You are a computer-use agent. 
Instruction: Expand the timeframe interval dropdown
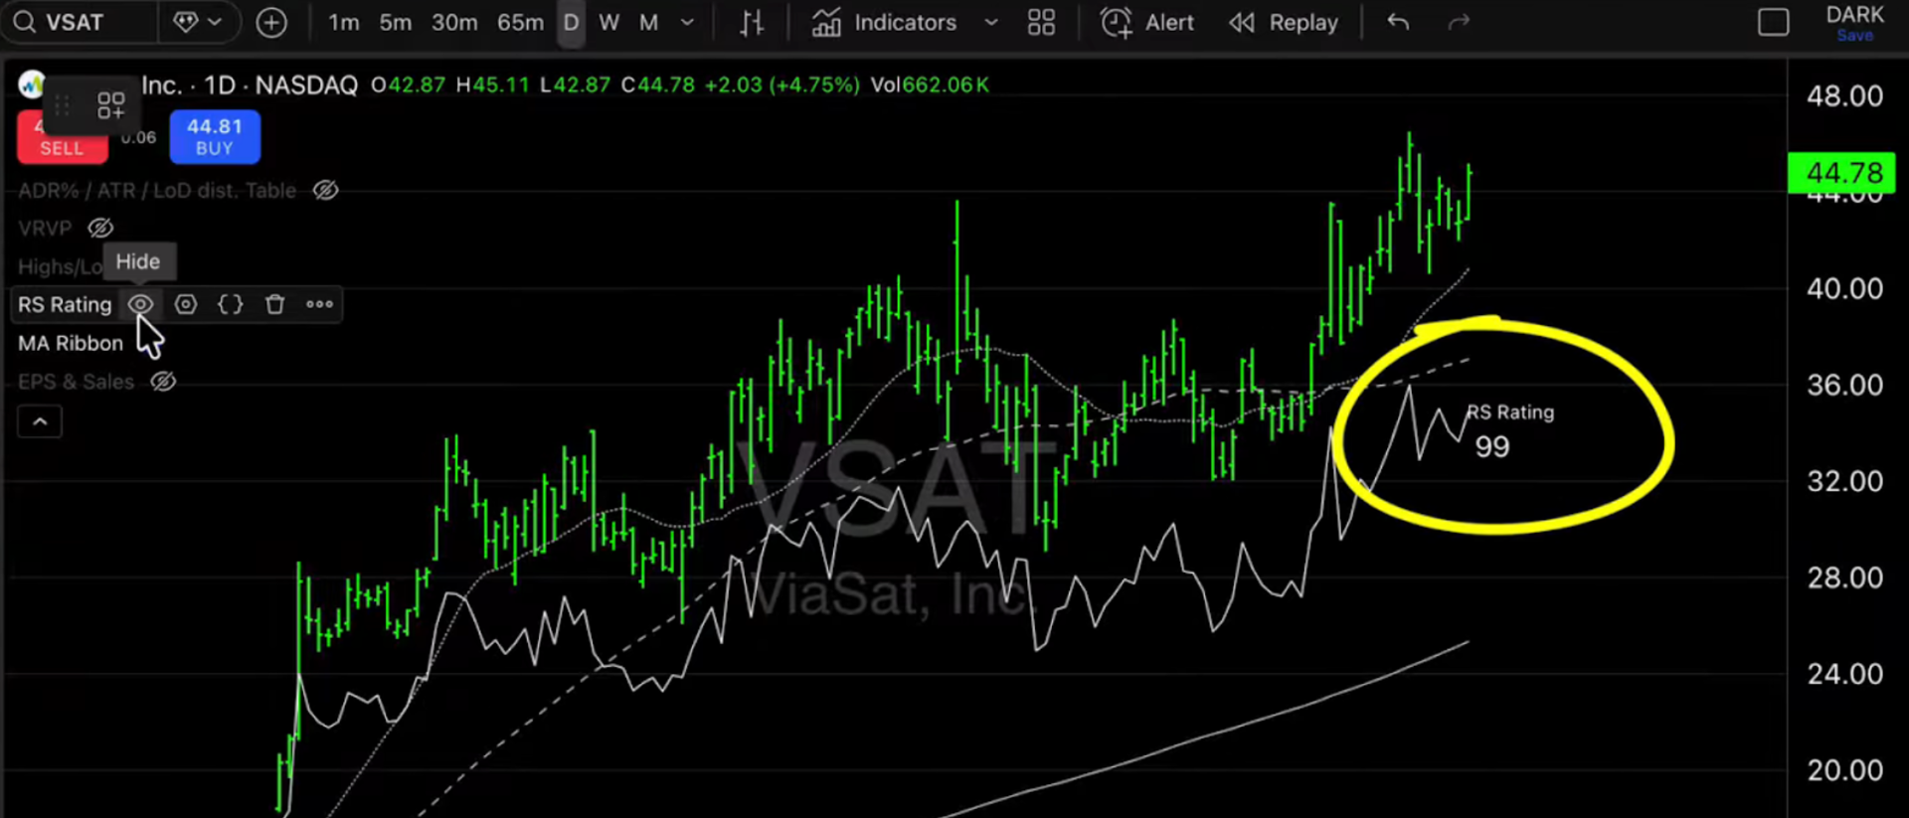point(687,22)
